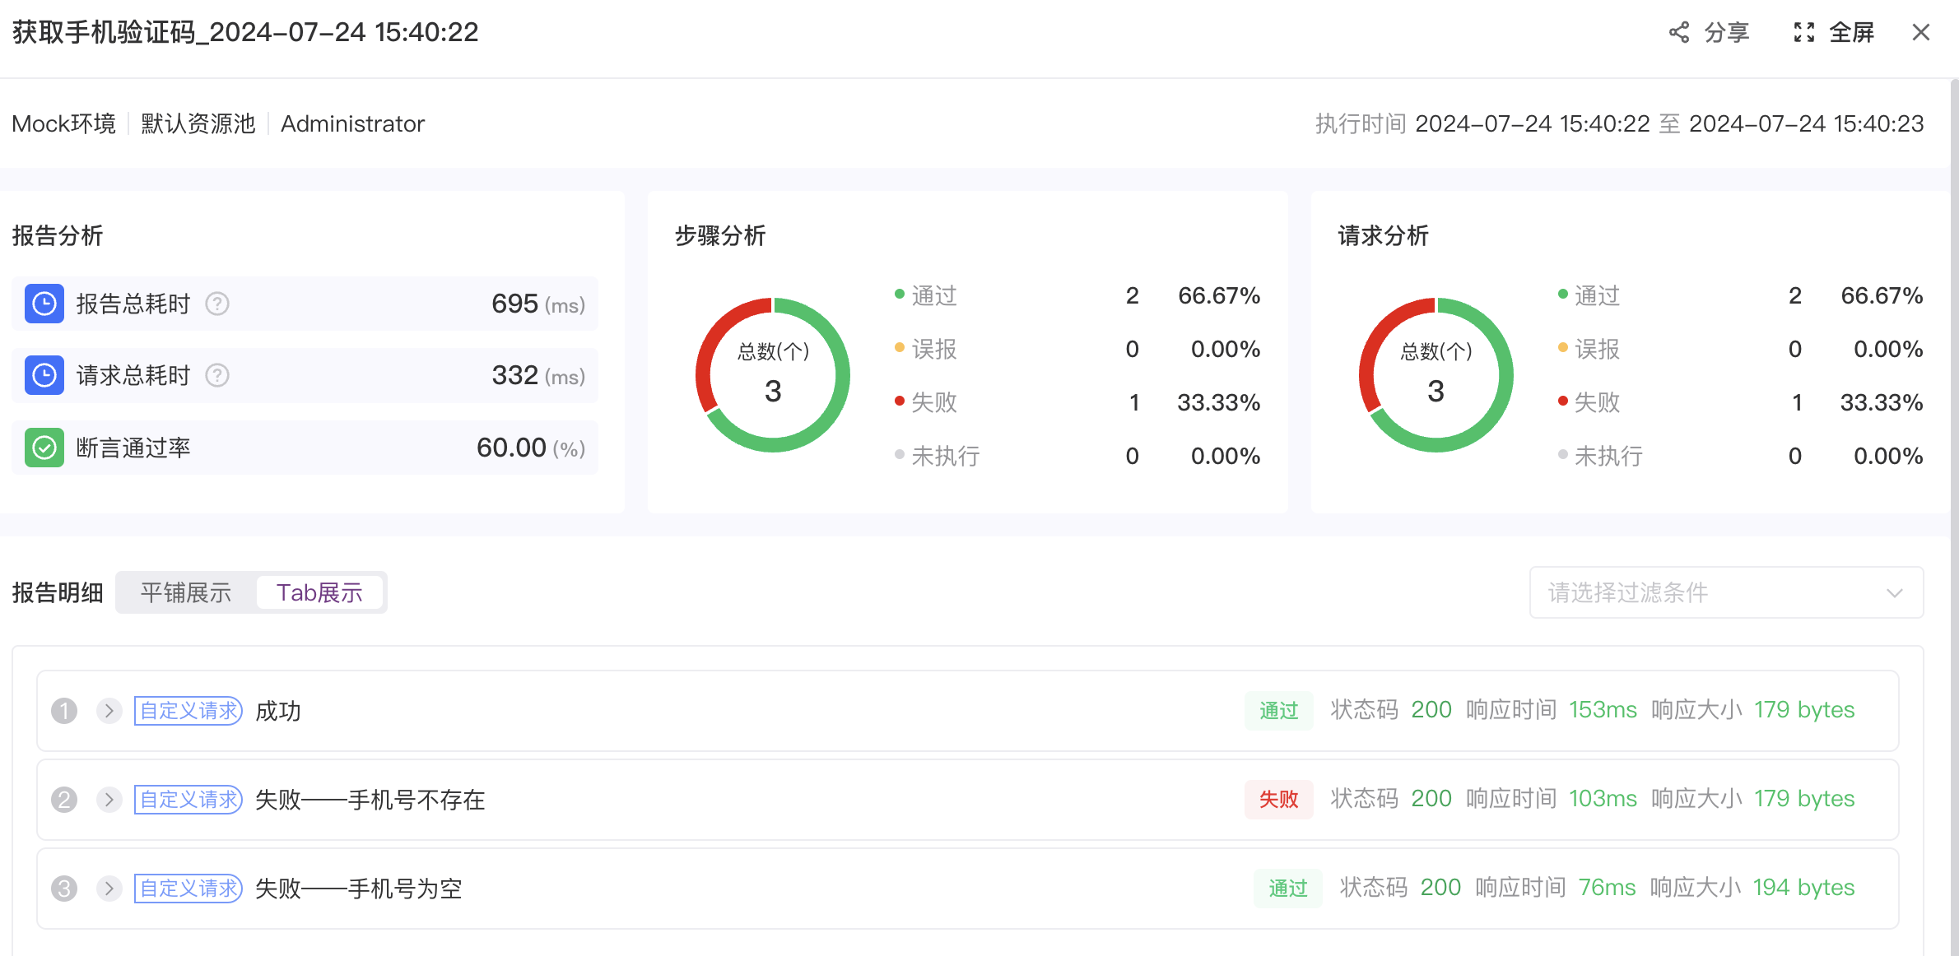
Task: Click the step name 失败——手机号为空
Action: tap(359, 889)
